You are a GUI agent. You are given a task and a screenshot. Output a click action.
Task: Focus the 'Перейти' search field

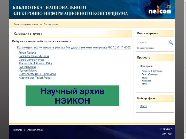[x=153, y=42]
